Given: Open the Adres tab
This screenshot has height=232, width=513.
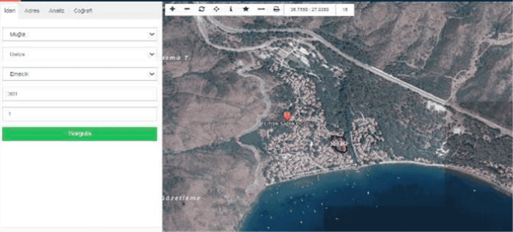Looking at the screenshot, I should [x=32, y=11].
